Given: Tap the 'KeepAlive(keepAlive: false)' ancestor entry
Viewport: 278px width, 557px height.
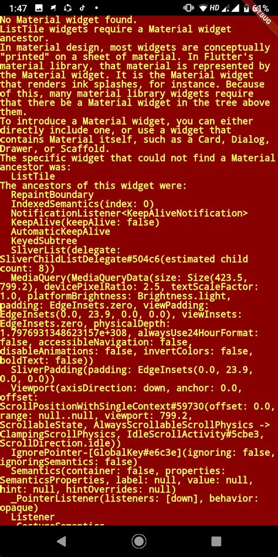Looking at the screenshot, I should pos(85,222).
